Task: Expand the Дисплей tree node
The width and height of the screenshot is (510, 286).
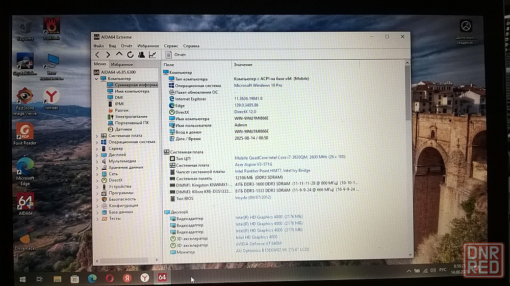Action: [97, 155]
